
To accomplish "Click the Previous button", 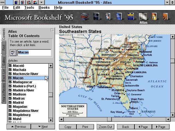I will [x=19, y=127].
